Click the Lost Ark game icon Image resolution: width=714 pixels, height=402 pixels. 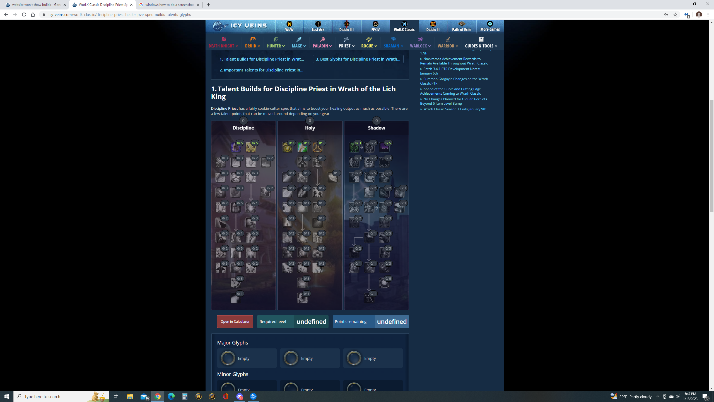tap(318, 26)
